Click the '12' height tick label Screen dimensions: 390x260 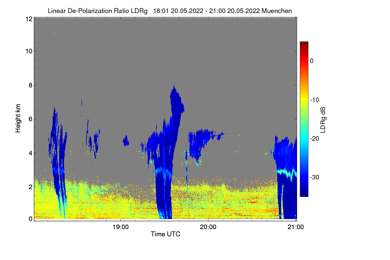(28, 19)
